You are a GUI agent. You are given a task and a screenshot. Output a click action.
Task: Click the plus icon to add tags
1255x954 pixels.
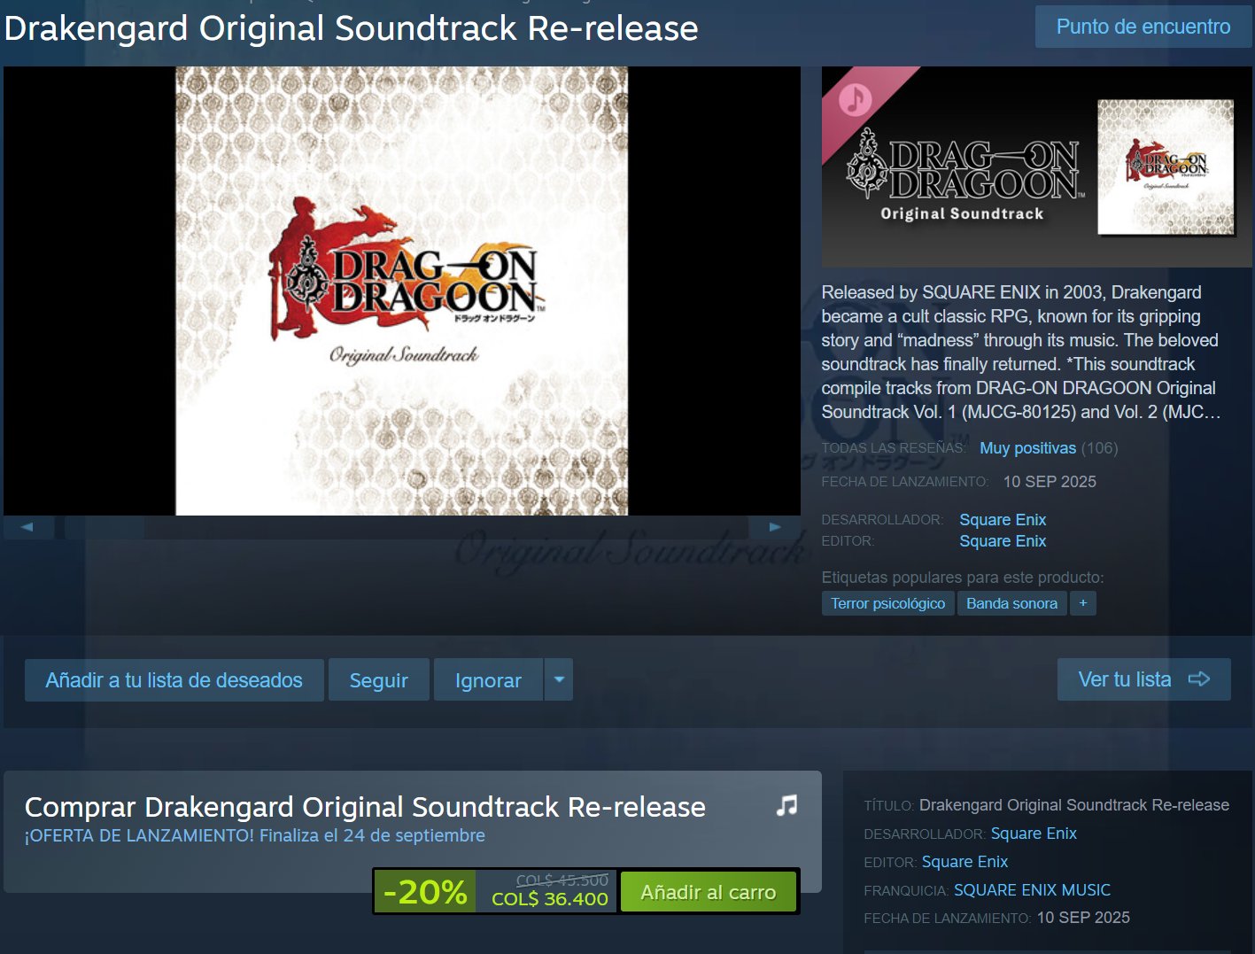tap(1083, 603)
